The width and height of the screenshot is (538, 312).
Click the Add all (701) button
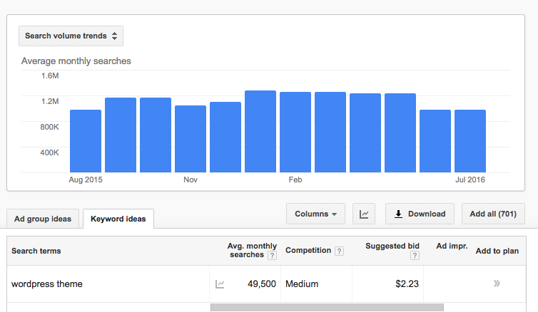493,214
